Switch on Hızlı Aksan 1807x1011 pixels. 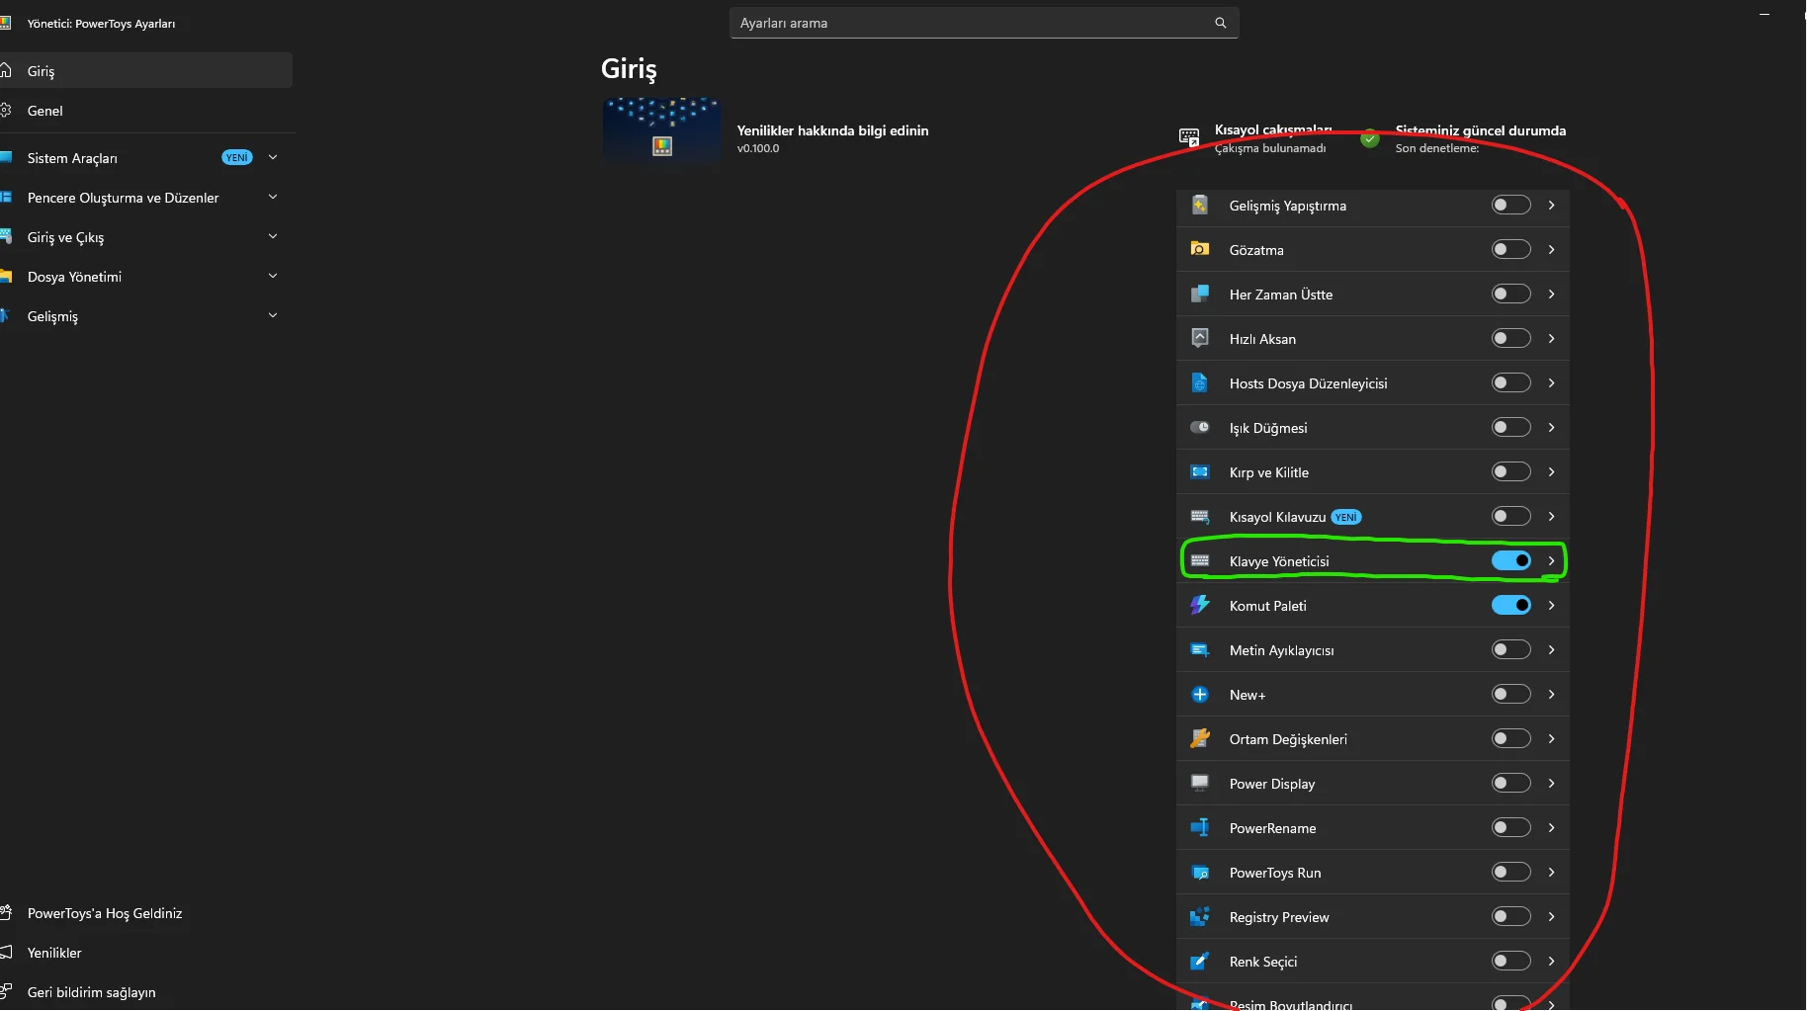1510,338
